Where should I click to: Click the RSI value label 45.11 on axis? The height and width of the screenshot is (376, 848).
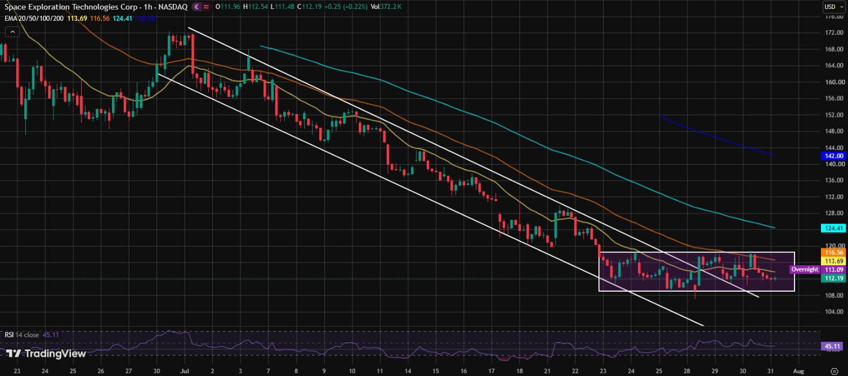coord(831,346)
